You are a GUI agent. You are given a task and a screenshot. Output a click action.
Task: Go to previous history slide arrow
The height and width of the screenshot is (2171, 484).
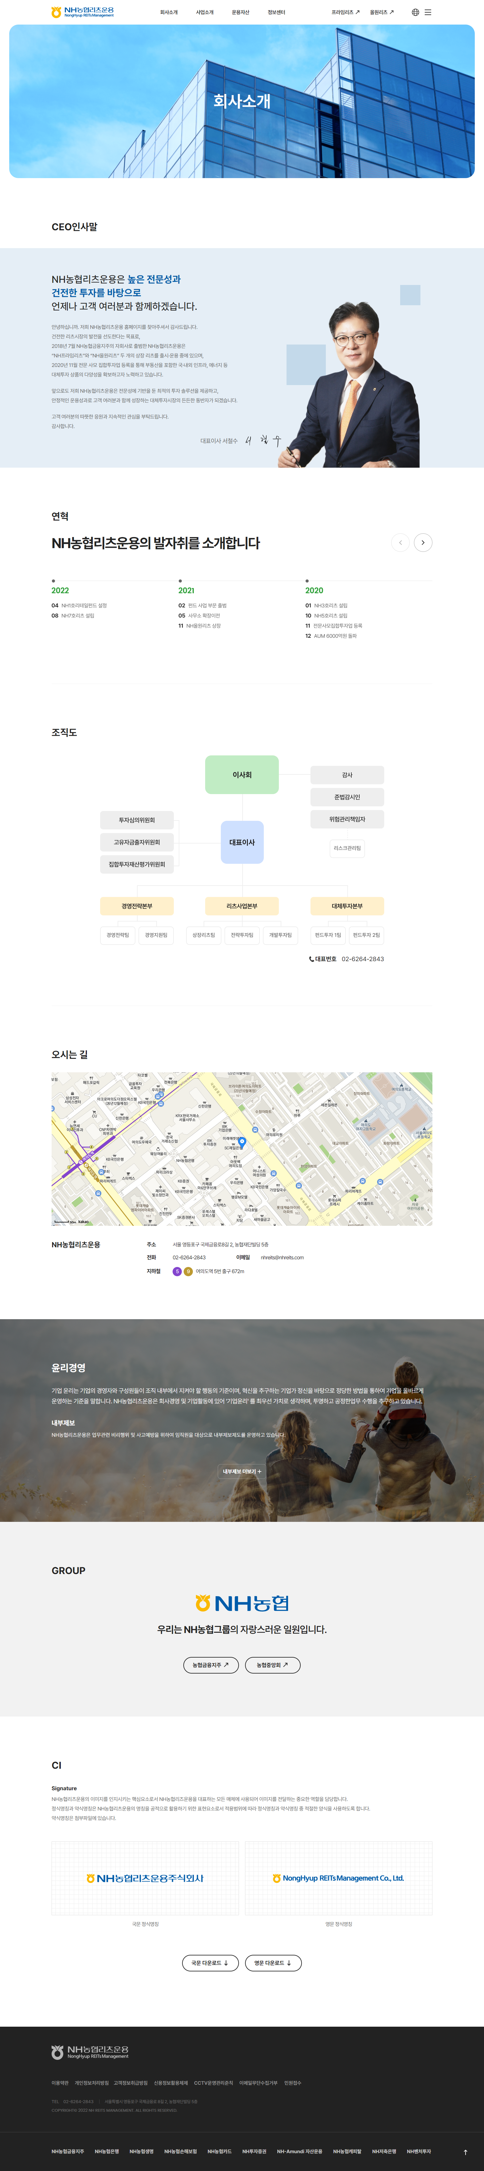[400, 543]
